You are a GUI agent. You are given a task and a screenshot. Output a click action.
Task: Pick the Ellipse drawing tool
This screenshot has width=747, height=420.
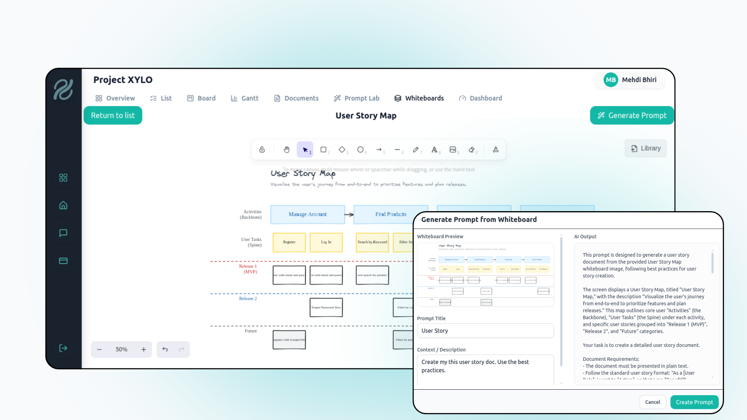click(361, 149)
